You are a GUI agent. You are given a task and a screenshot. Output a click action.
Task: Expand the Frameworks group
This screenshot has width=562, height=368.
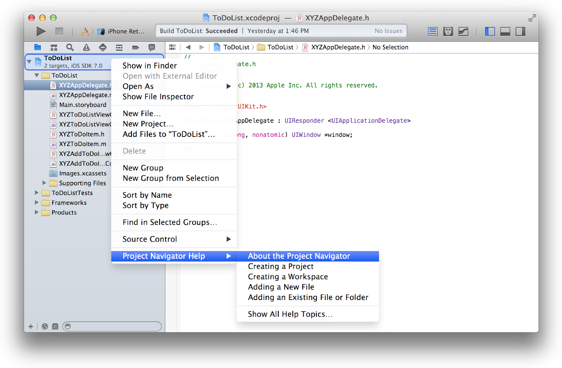coord(37,203)
